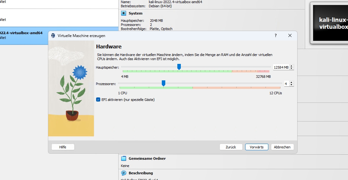Click the System chip icon in details pane
The height and width of the screenshot is (180, 348).
pos(123,13)
